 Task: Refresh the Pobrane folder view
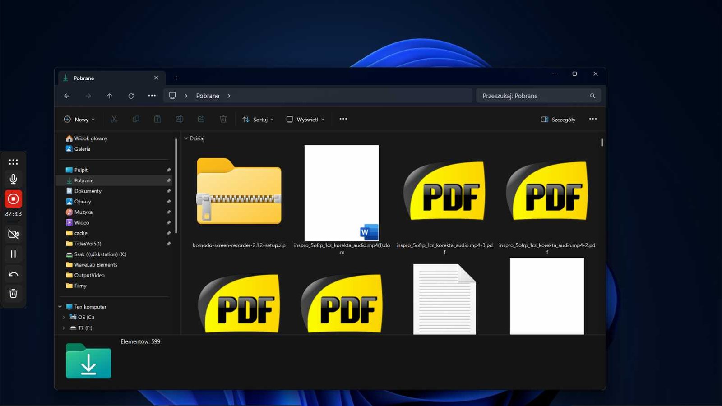(131, 96)
